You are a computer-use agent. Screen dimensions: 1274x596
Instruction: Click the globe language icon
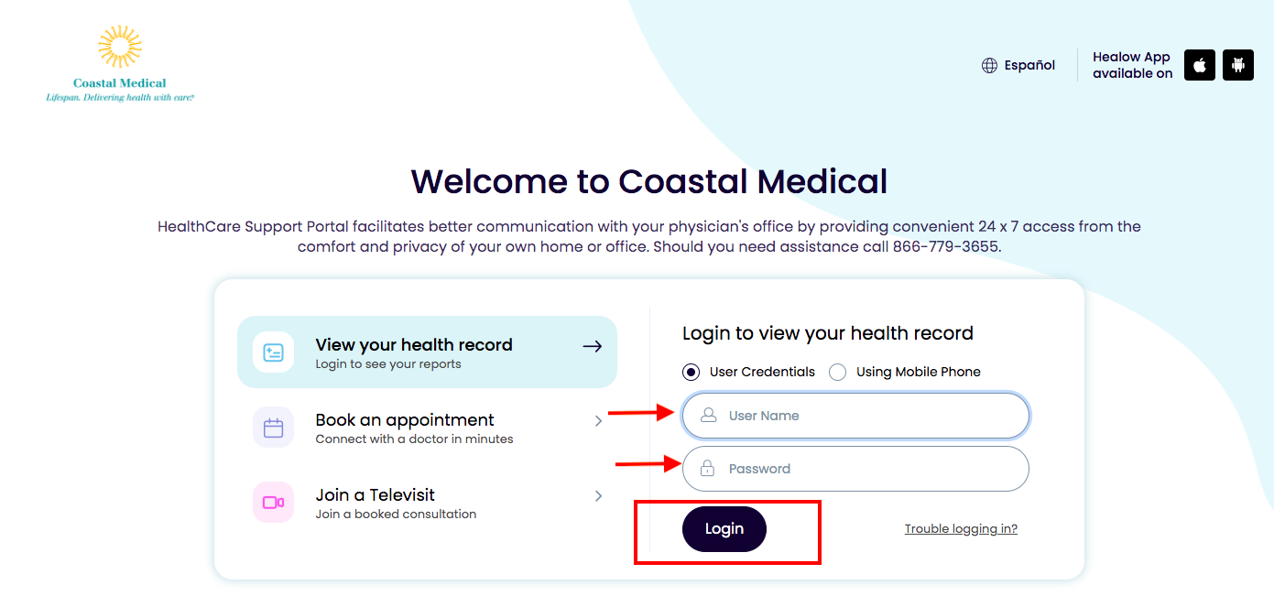989,66
